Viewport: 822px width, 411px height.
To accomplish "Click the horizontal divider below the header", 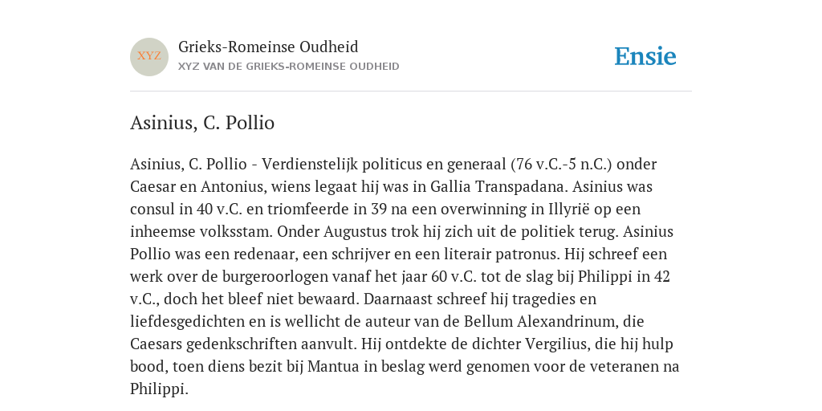I will tap(411, 92).
